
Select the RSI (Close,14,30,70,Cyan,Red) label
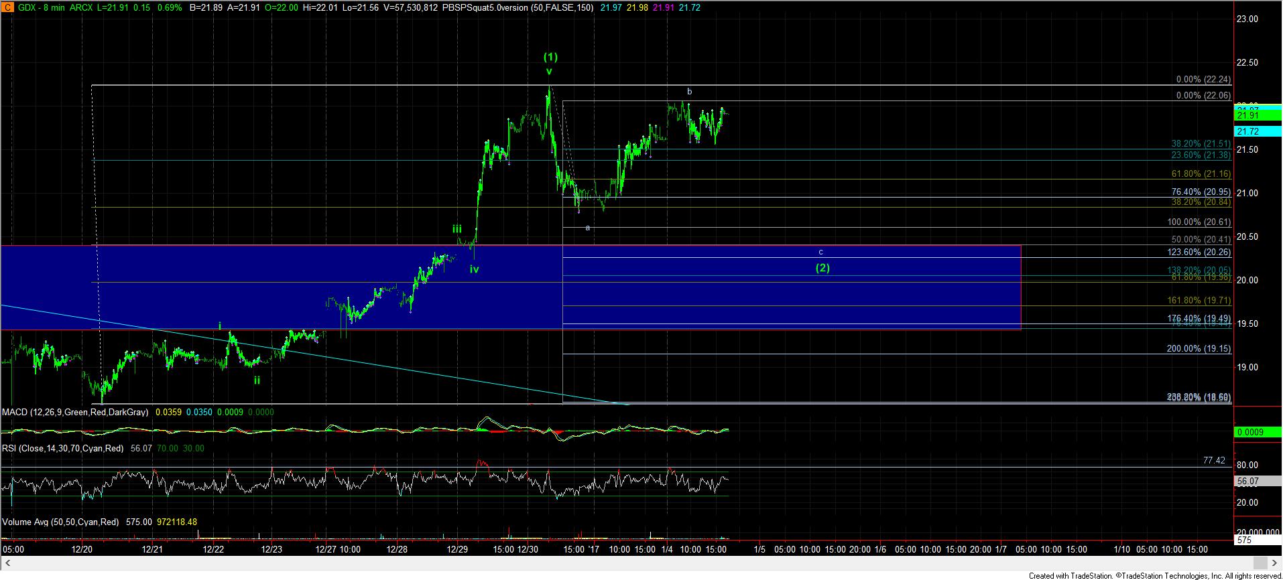[x=63, y=448]
